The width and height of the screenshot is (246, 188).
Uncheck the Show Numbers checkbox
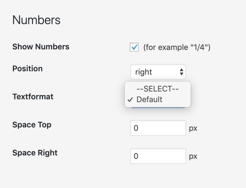[134, 47]
